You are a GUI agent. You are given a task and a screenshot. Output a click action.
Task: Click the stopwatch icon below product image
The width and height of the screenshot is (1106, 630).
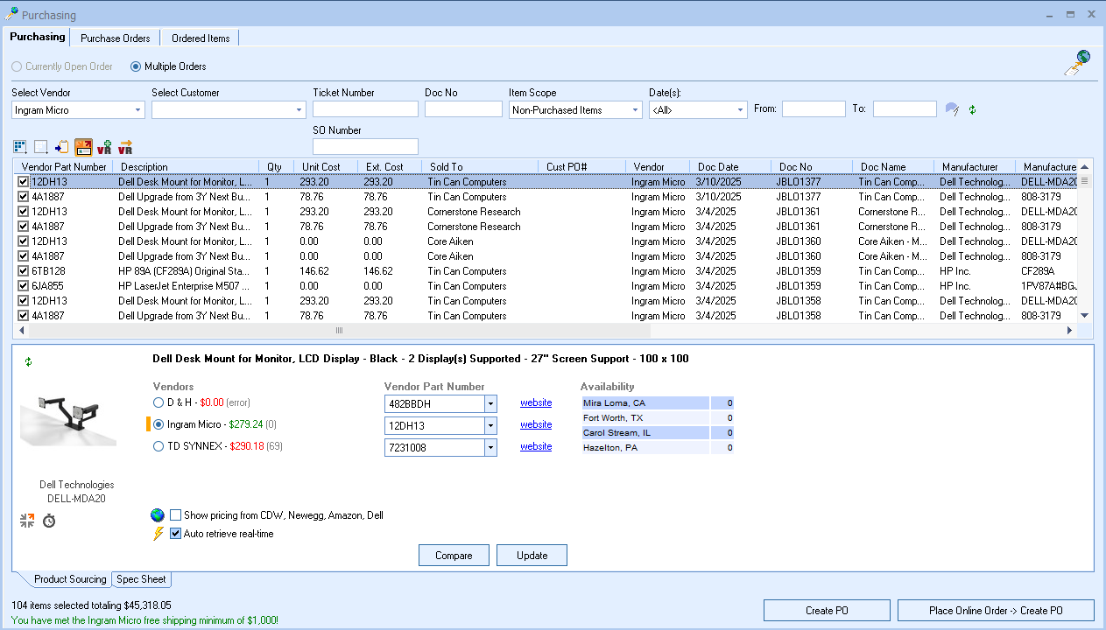point(49,521)
